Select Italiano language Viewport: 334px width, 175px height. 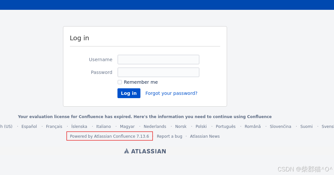(x=104, y=126)
